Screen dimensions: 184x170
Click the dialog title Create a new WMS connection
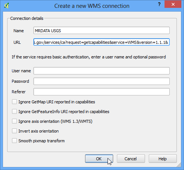coord(92,6)
